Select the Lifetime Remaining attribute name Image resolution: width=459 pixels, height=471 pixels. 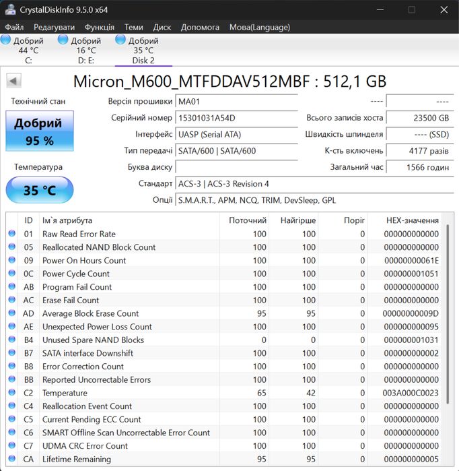(77, 459)
